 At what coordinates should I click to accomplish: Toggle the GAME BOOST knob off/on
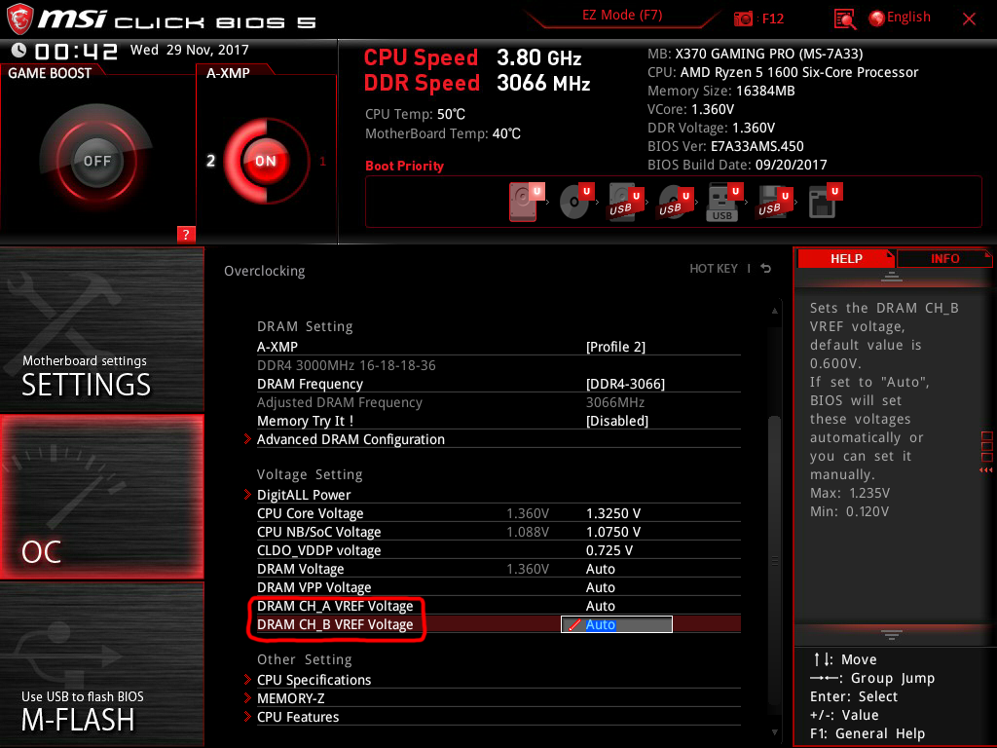(x=96, y=161)
